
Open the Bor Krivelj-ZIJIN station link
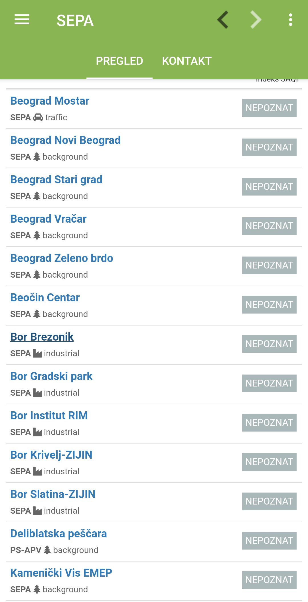51,455
